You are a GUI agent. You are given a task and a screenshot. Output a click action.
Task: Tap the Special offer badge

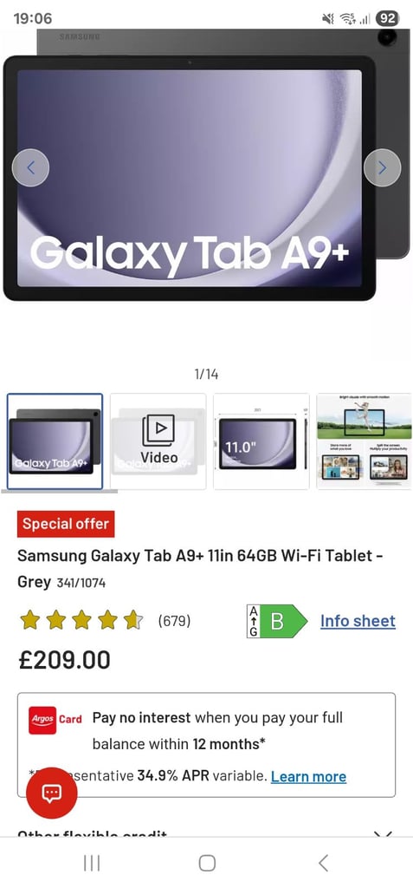pyautogui.click(x=66, y=524)
